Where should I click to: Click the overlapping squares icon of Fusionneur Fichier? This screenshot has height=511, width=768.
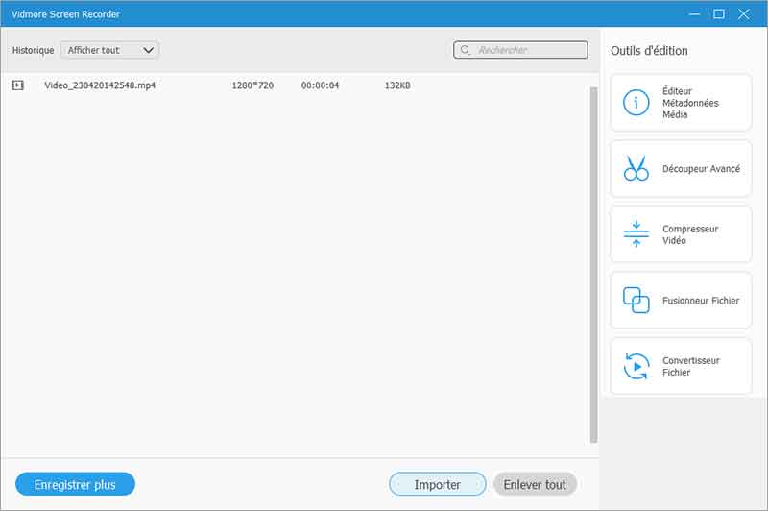pos(636,300)
